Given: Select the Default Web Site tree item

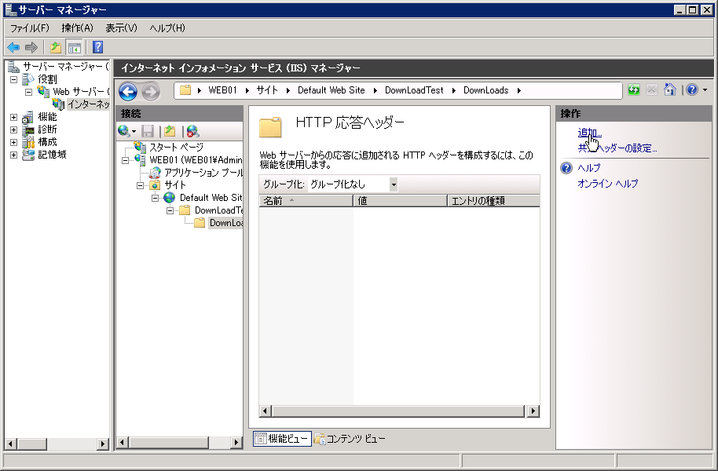Looking at the screenshot, I should (x=211, y=198).
